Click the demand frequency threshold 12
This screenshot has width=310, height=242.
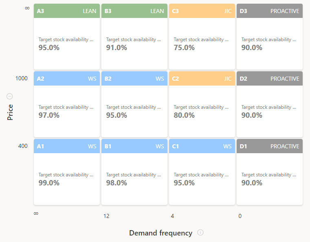pyautogui.click(x=106, y=216)
